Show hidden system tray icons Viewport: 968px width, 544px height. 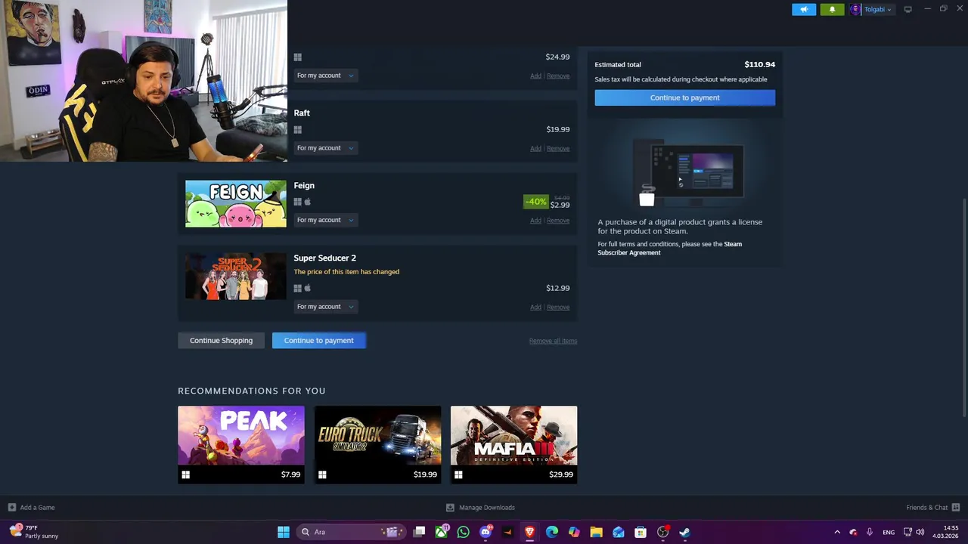pyautogui.click(x=837, y=532)
